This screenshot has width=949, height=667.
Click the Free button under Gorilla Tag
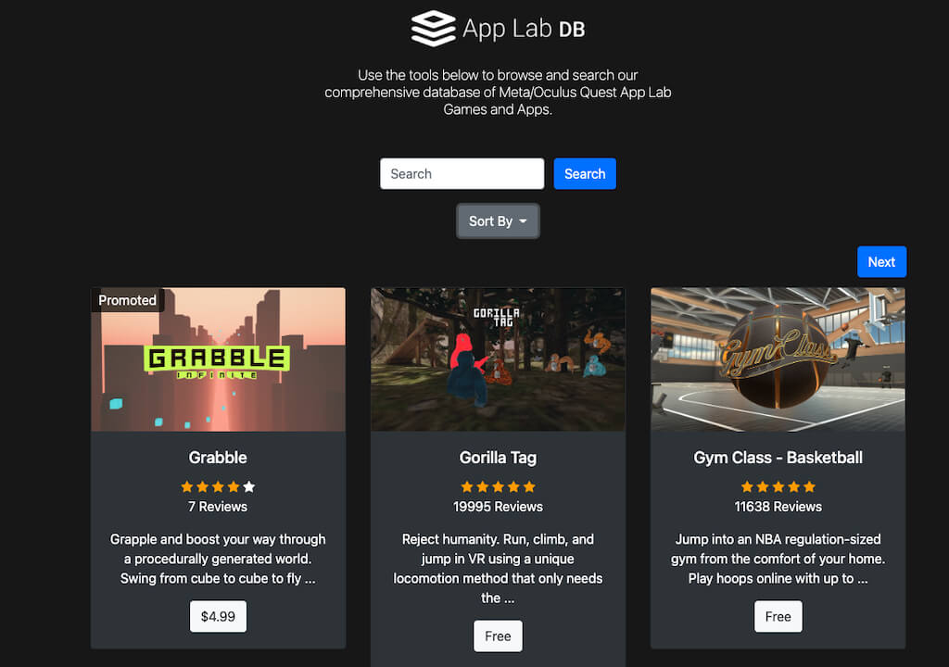click(x=498, y=636)
